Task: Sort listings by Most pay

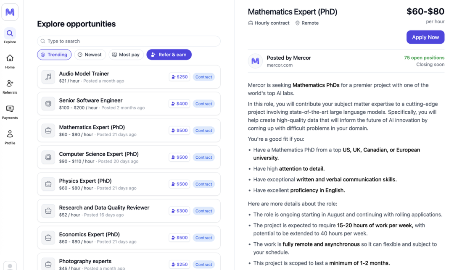Action: [126, 55]
